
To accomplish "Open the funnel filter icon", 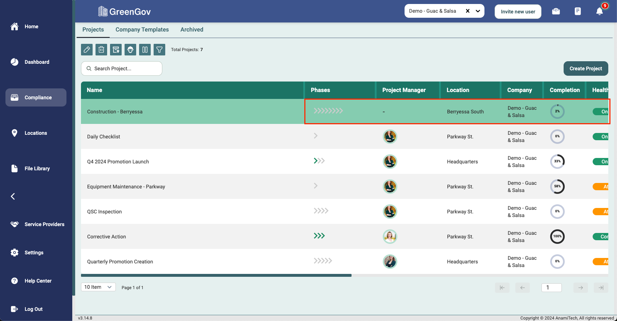I will tap(159, 50).
